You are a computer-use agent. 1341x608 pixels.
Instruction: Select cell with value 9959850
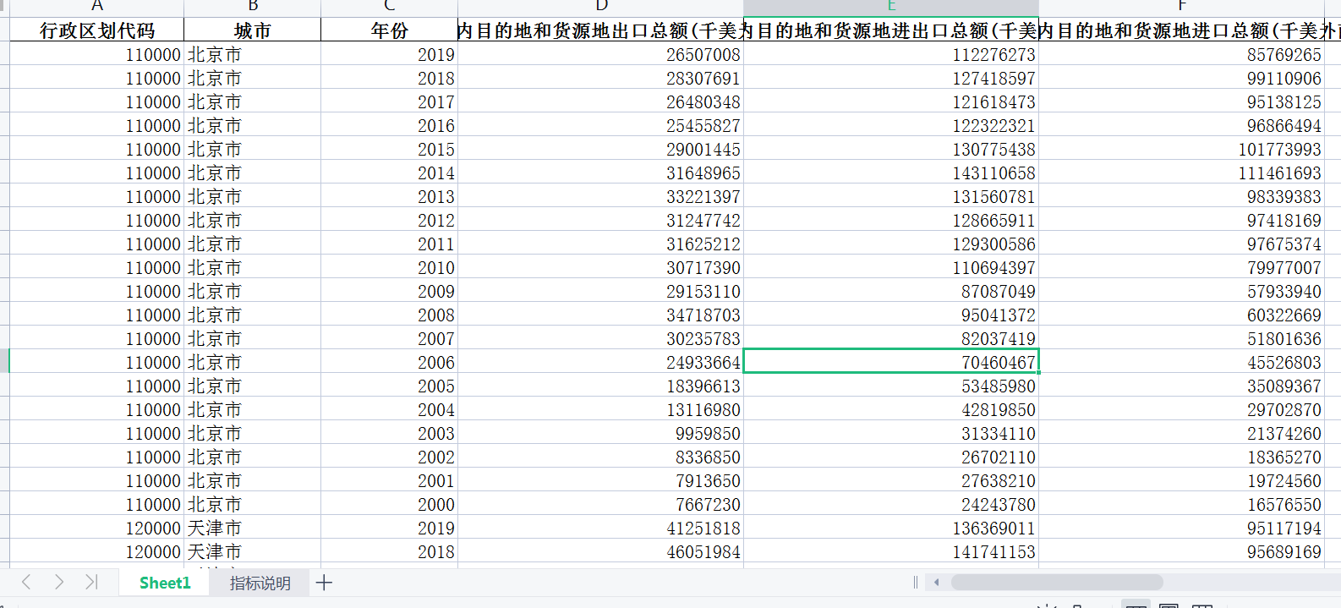click(600, 433)
